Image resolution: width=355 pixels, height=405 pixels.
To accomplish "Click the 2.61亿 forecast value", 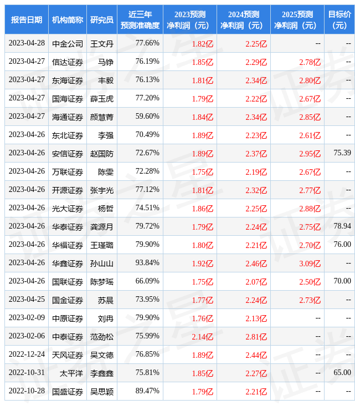I will pyautogui.click(x=310, y=135).
